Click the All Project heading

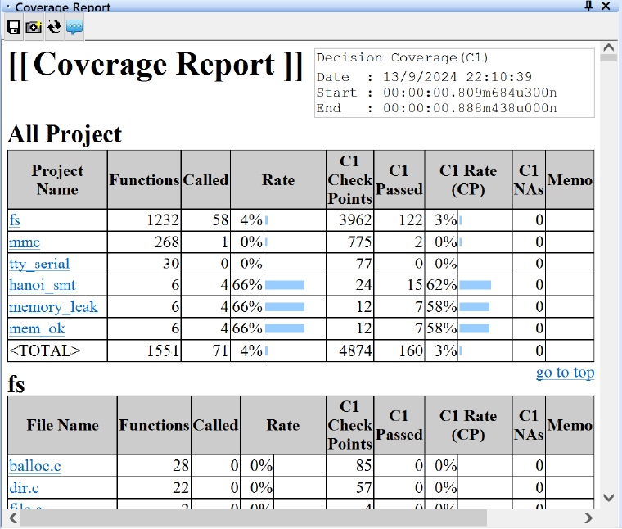tap(65, 134)
